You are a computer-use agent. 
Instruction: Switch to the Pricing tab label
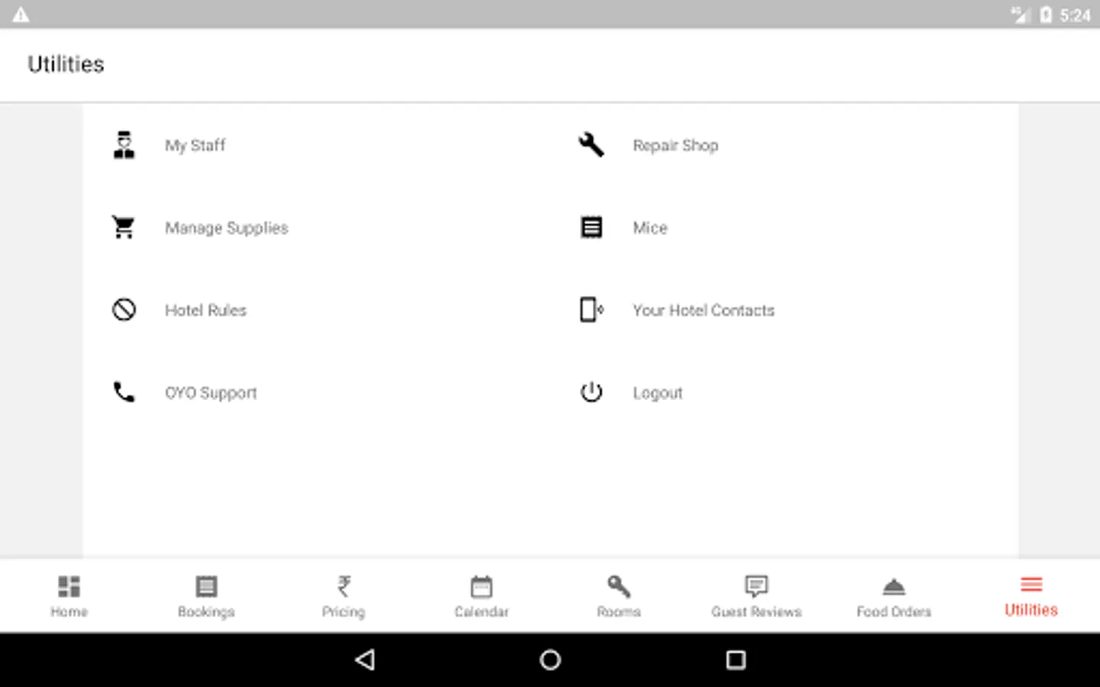tap(344, 612)
